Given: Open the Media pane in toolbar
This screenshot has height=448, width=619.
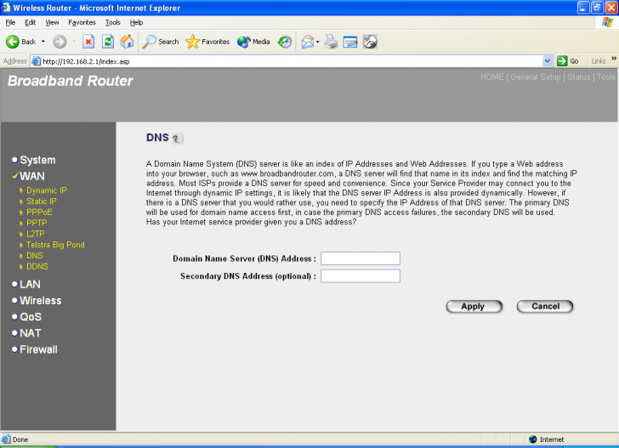Looking at the screenshot, I should pos(253,42).
